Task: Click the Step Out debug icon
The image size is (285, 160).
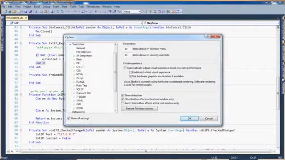Action: click(x=119, y=12)
